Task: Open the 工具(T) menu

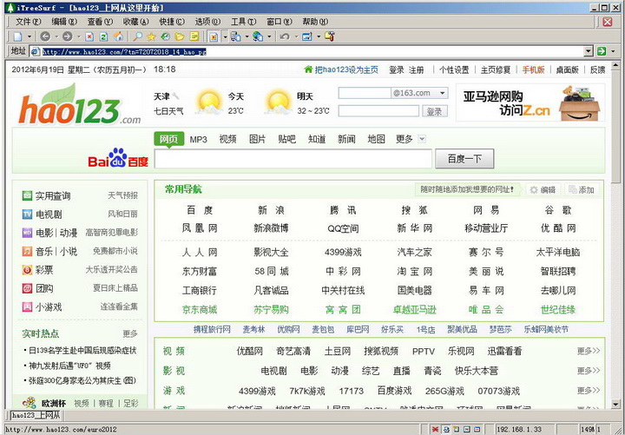Action: [x=243, y=22]
